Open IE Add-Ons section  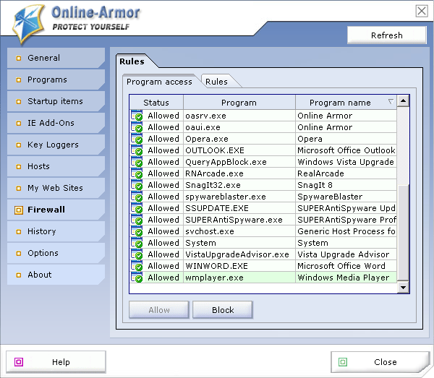click(x=56, y=123)
